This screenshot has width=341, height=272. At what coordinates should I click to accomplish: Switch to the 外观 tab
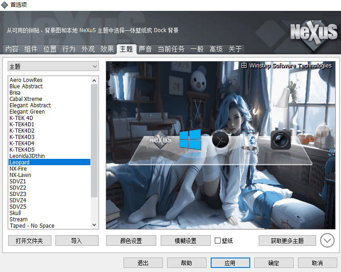pos(88,49)
